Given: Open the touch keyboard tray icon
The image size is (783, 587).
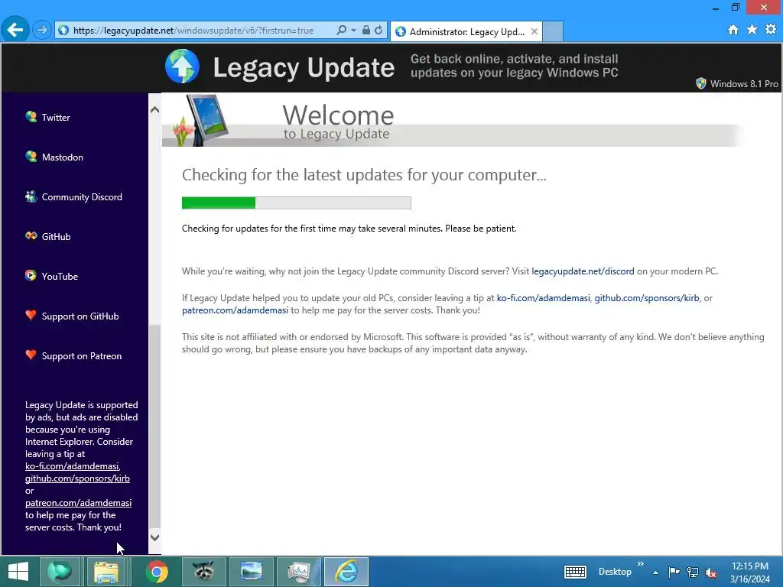Looking at the screenshot, I should tap(575, 572).
